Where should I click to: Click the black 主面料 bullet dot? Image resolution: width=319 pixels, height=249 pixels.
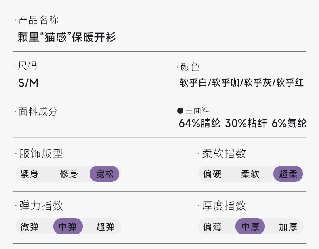180,111
